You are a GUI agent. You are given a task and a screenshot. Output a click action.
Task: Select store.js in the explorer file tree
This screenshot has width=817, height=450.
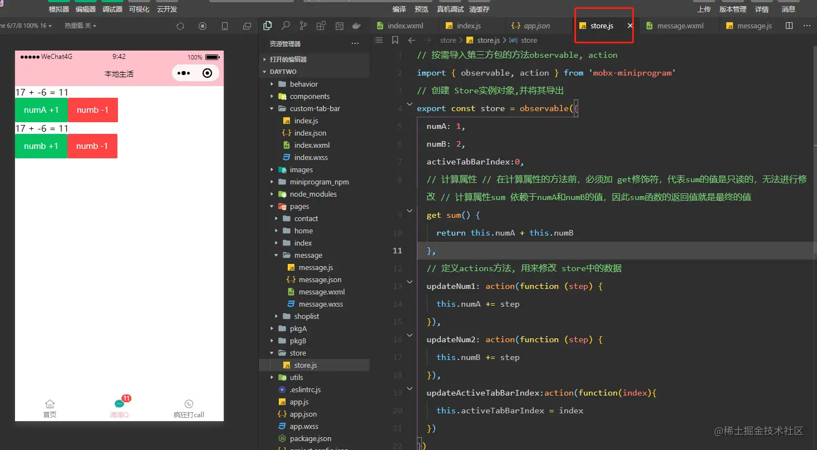coord(314,365)
